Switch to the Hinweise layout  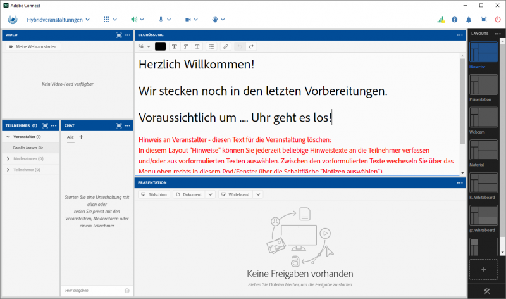[483, 52]
